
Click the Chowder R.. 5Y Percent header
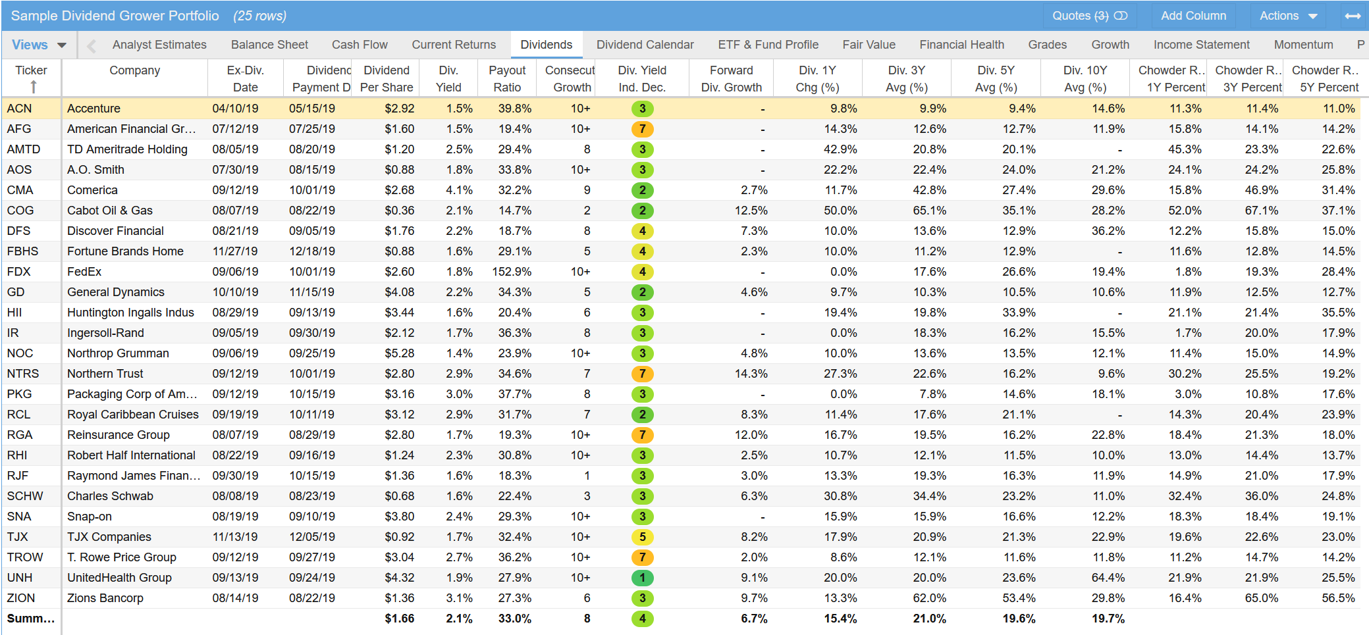pos(1325,78)
